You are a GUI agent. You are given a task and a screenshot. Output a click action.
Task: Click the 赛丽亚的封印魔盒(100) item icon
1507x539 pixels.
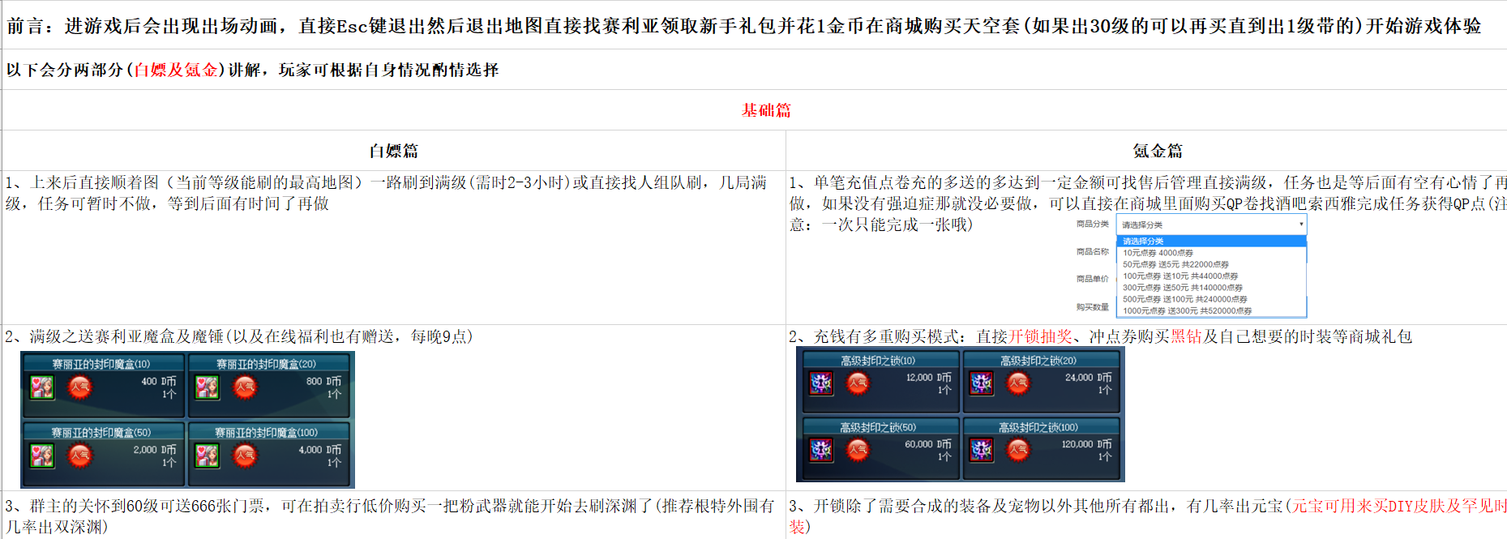pyautogui.click(x=208, y=456)
